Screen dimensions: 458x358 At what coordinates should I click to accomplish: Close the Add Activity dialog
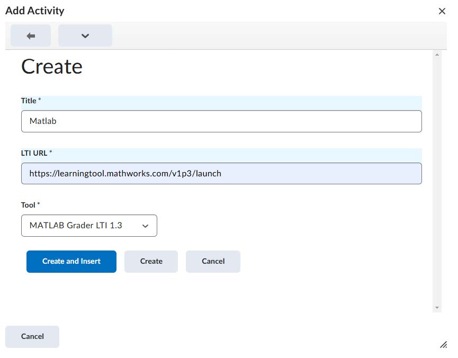click(x=442, y=11)
